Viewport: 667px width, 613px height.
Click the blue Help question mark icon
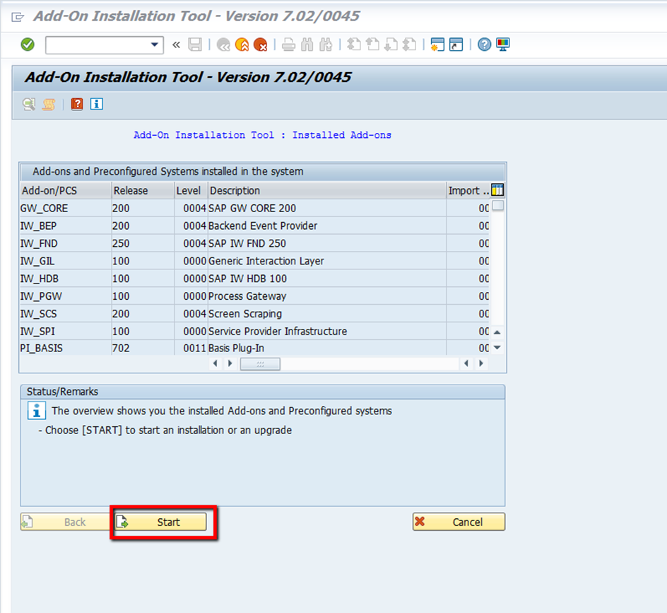tap(484, 45)
